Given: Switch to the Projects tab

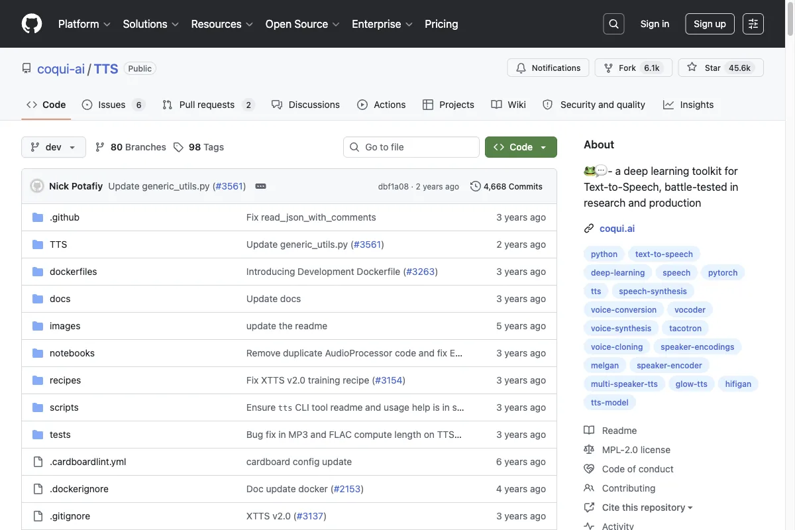Looking at the screenshot, I should (x=449, y=105).
